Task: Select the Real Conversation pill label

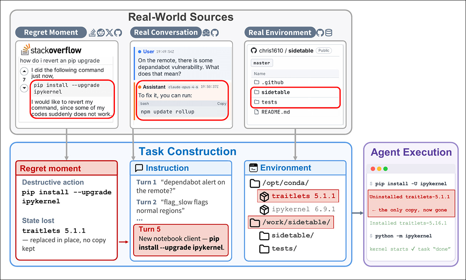Action: coord(166,33)
